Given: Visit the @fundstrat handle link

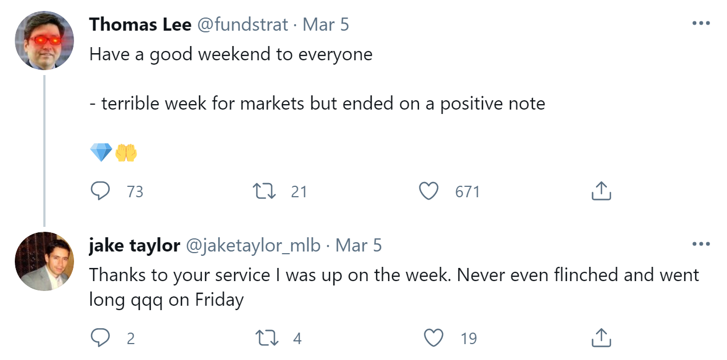Looking at the screenshot, I should tap(243, 25).
